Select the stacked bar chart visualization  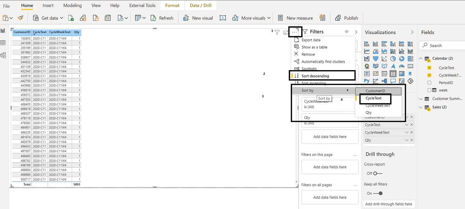click(x=367, y=43)
